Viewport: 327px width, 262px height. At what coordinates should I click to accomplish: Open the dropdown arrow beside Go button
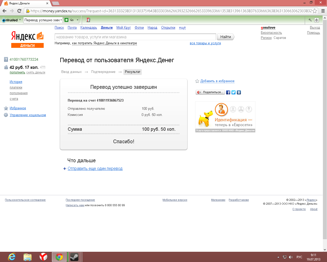77,20
